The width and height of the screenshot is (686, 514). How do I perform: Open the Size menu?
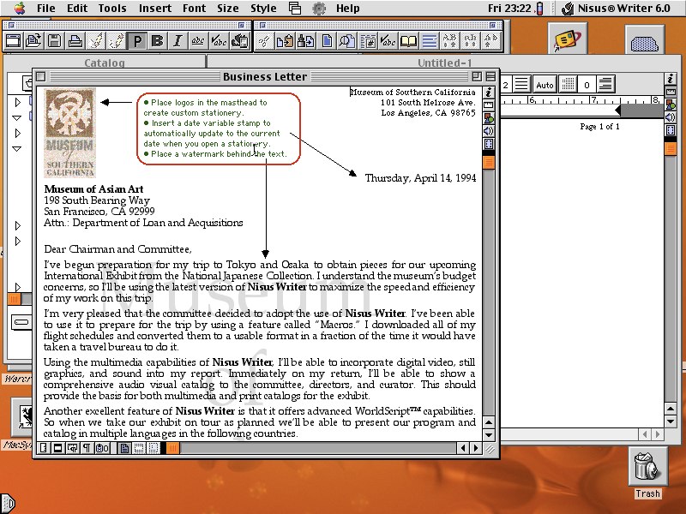[x=228, y=9]
